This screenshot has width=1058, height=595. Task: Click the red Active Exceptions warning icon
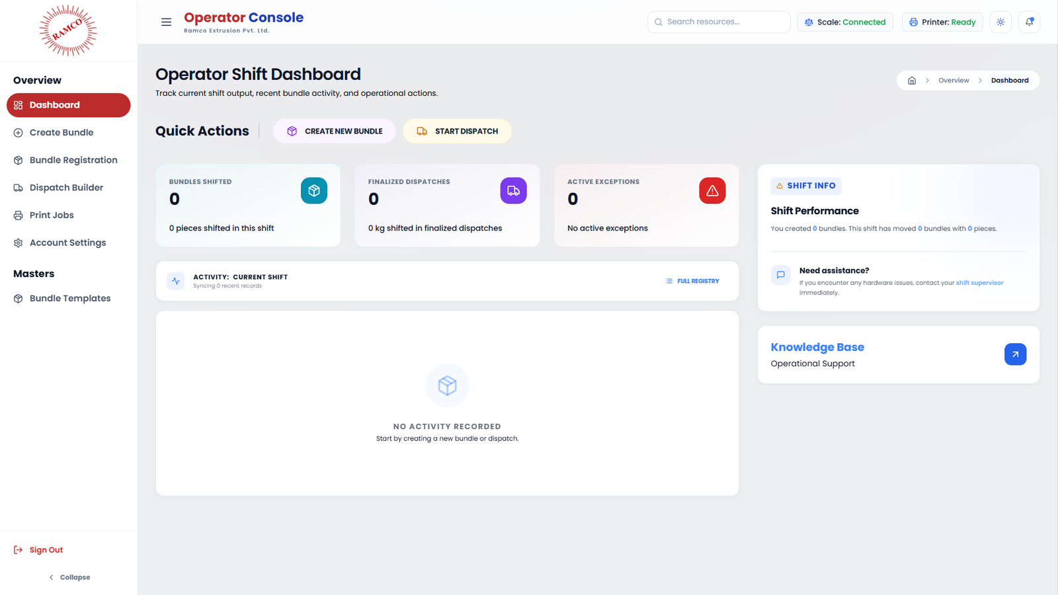[712, 190]
